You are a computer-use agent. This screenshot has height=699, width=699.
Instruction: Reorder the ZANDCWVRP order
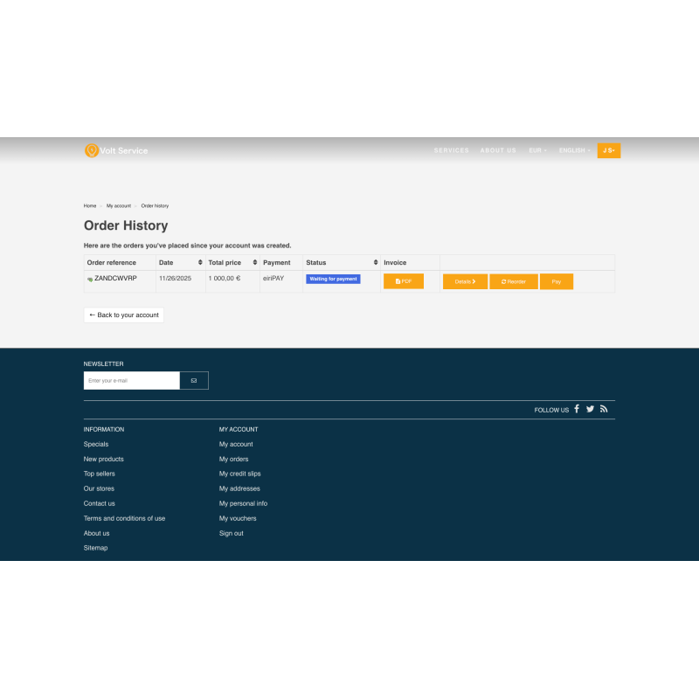(514, 281)
